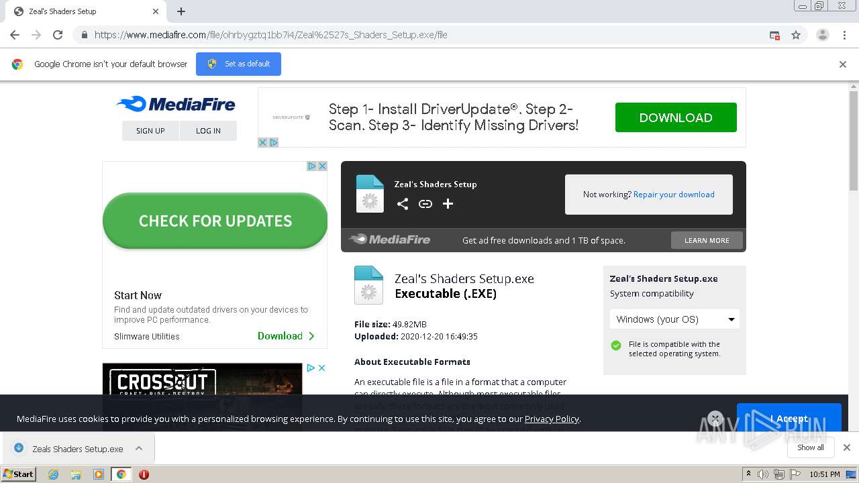859x483 pixels.
Task: Click the Download link in Slimware ad
Action: click(286, 336)
